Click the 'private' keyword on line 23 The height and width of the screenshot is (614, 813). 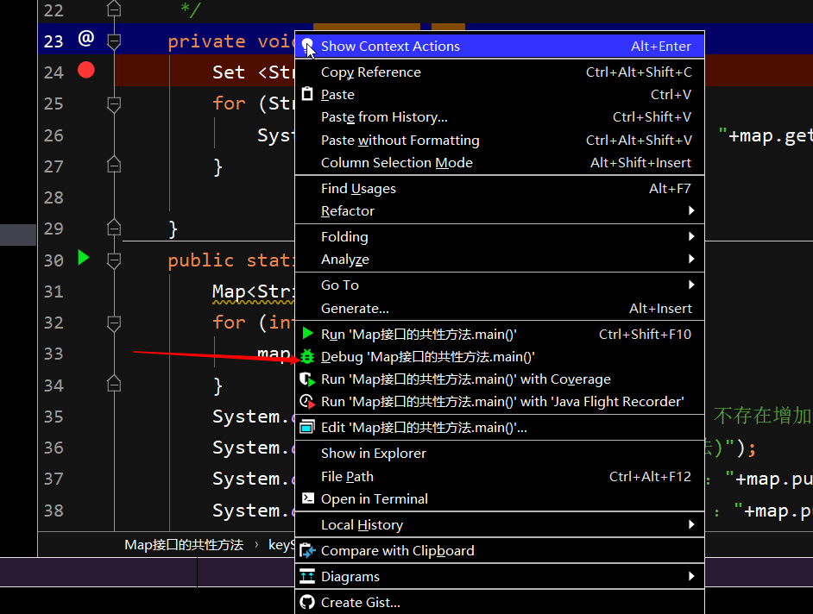(206, 41)
